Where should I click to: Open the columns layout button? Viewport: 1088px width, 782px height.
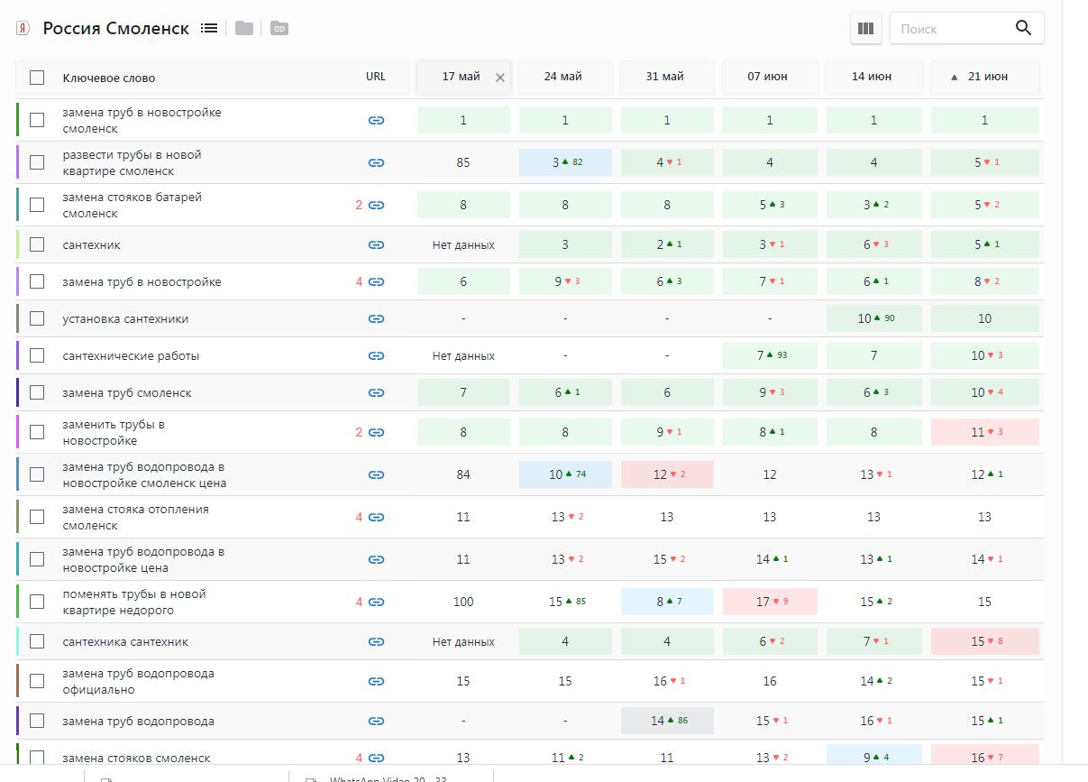866,28
